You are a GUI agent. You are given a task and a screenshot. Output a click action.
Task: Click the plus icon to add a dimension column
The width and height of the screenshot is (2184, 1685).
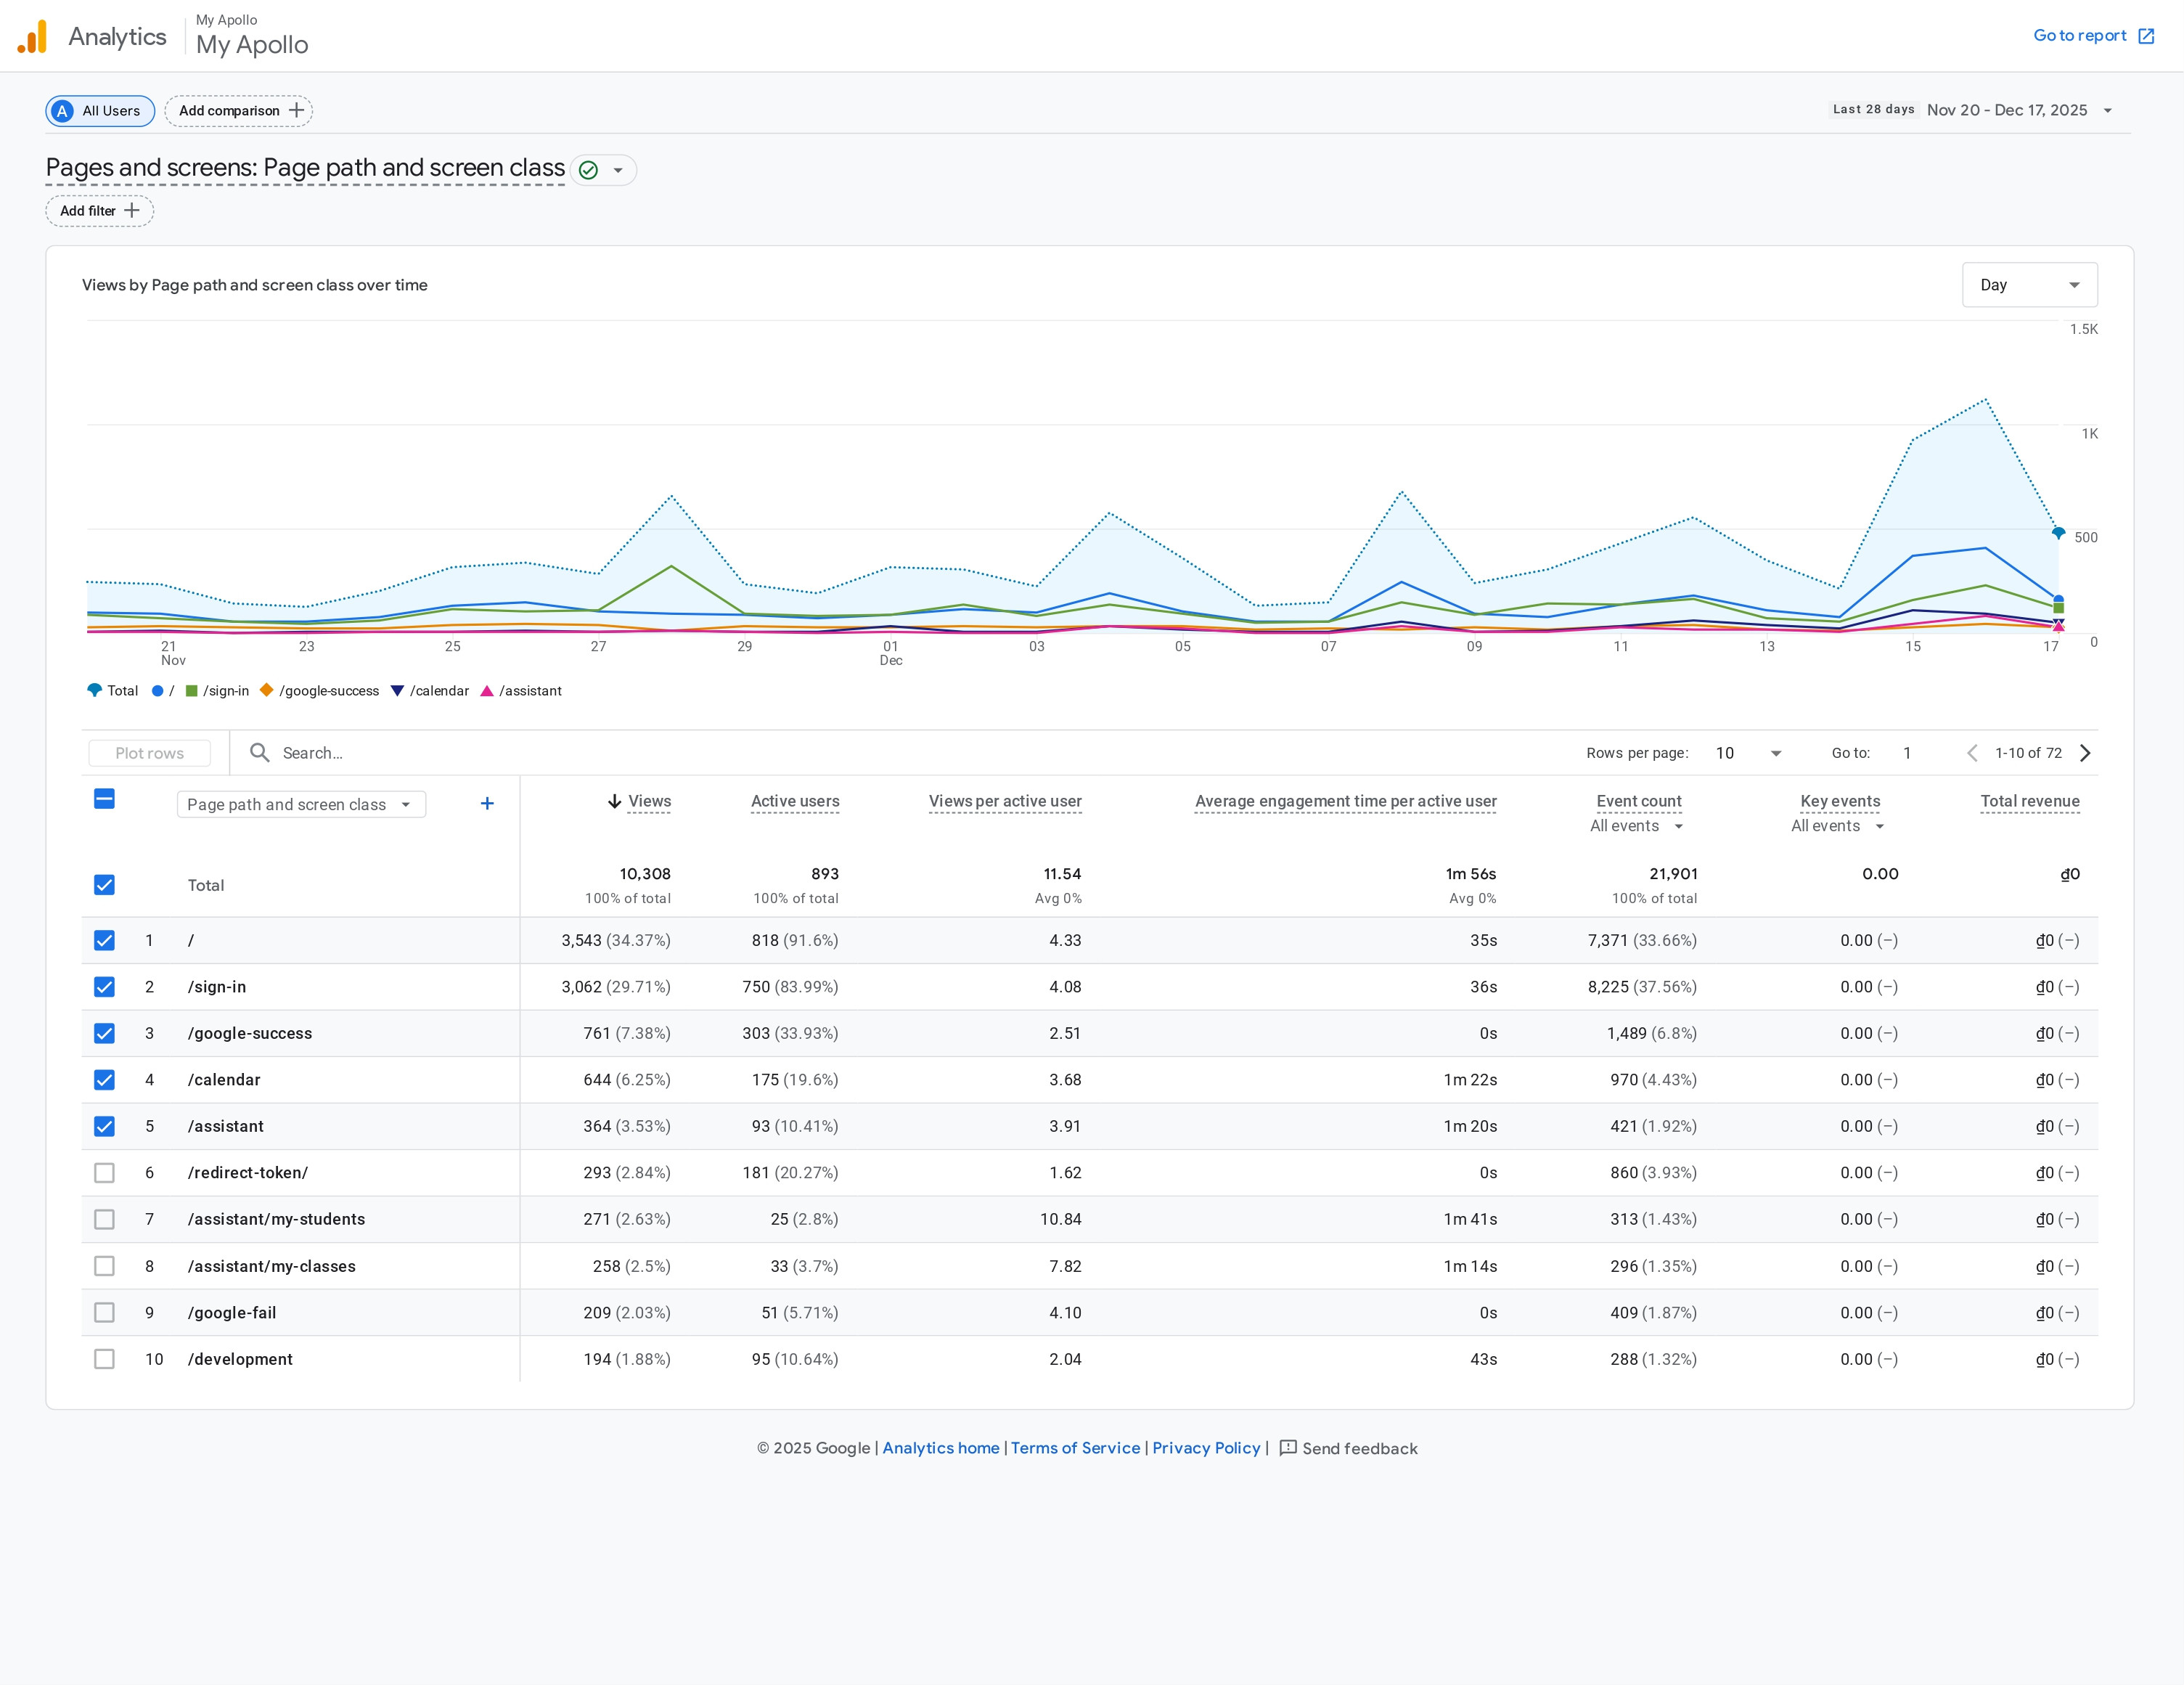click(x=487, y=803)
